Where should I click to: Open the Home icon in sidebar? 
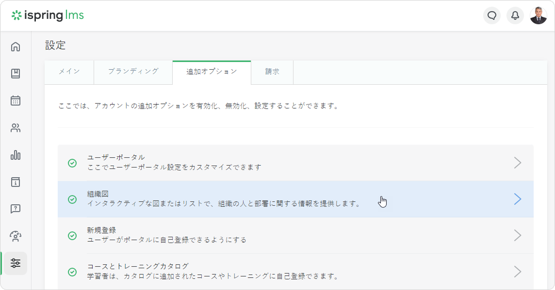16,47
